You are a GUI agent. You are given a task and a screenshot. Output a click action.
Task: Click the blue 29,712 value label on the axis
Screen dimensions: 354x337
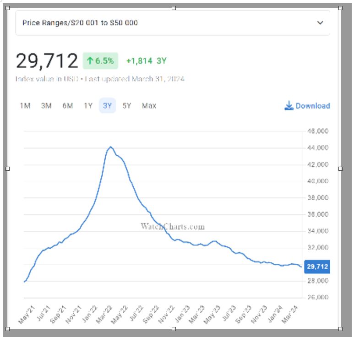(x=317, y=266)
